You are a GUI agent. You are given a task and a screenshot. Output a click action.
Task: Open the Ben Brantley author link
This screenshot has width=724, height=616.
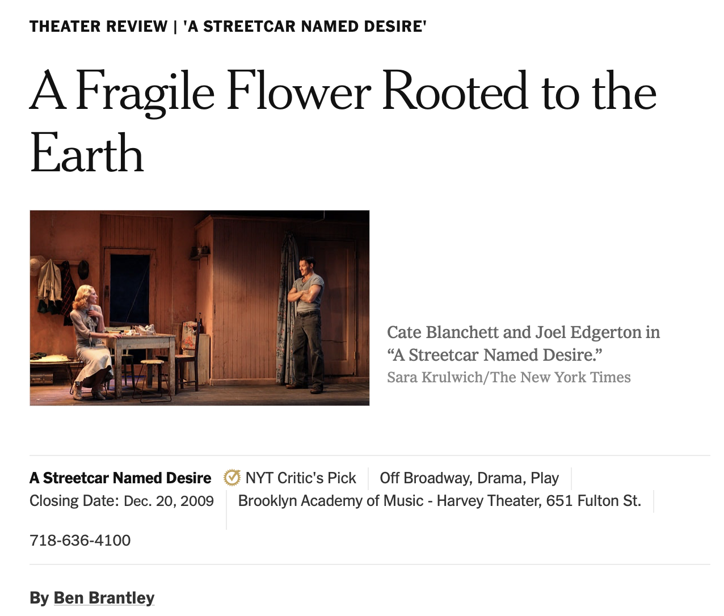pos(104,598)
